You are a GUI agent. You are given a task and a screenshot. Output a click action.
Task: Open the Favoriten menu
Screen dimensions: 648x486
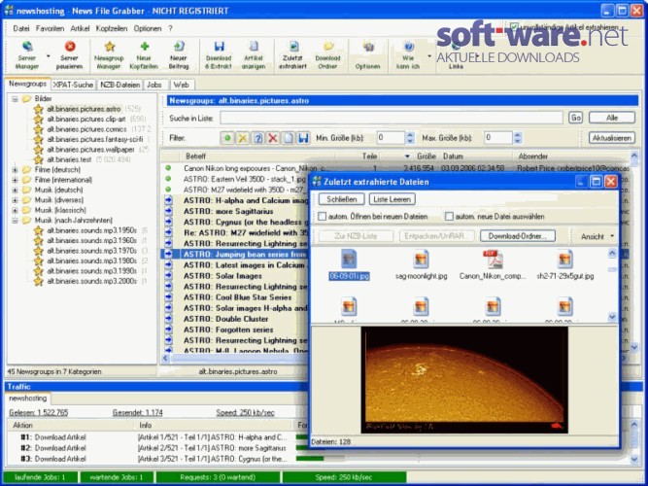50,28
